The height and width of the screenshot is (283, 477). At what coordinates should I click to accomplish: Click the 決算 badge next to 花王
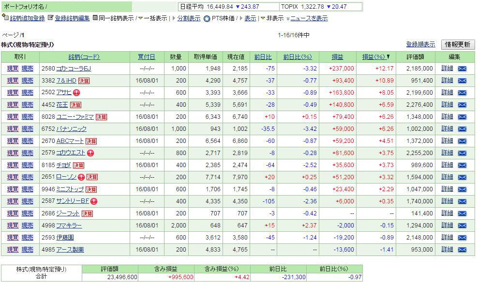point(75,105)
